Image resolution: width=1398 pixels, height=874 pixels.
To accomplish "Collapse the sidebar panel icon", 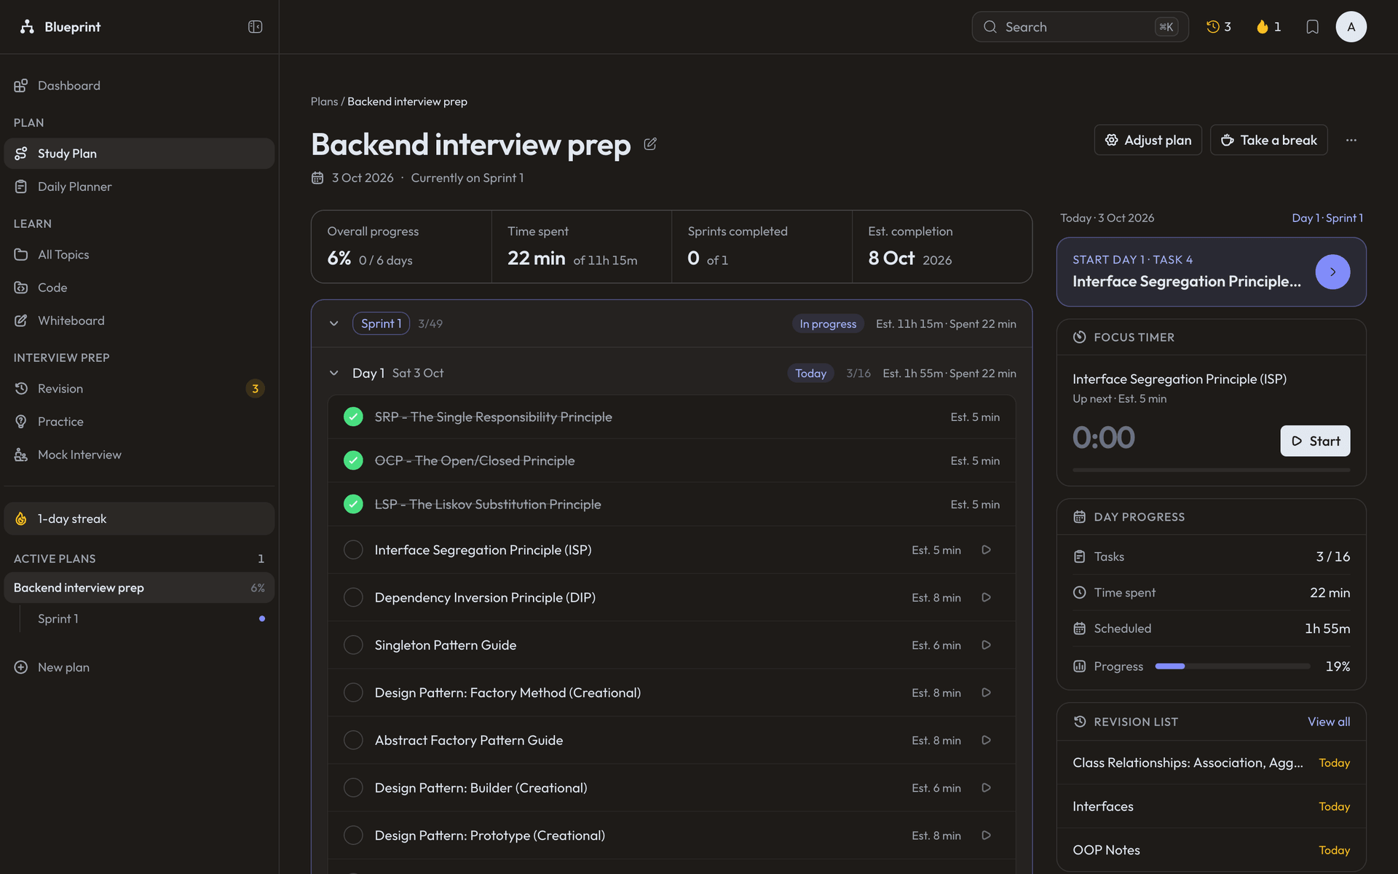I will click(255, 27).
